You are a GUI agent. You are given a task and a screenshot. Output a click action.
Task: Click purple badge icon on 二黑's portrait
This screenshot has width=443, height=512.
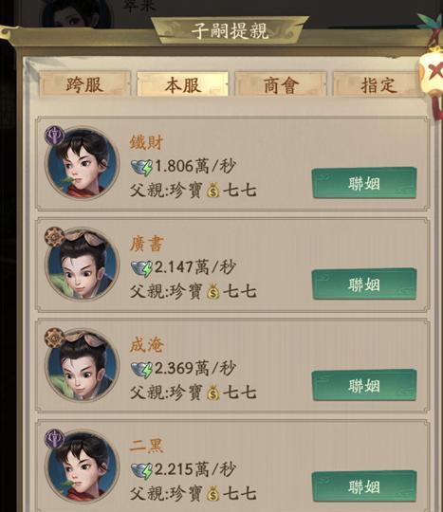[55, 439]
